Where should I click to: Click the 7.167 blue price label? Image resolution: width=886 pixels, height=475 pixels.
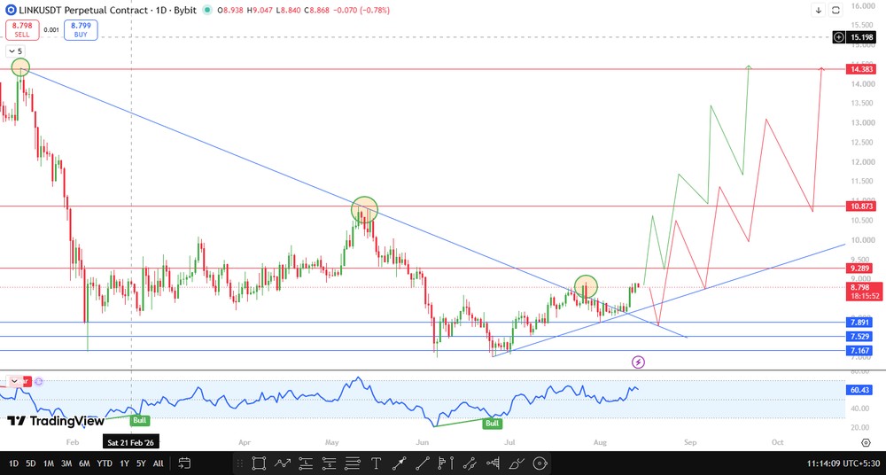(x=861, y=351)
